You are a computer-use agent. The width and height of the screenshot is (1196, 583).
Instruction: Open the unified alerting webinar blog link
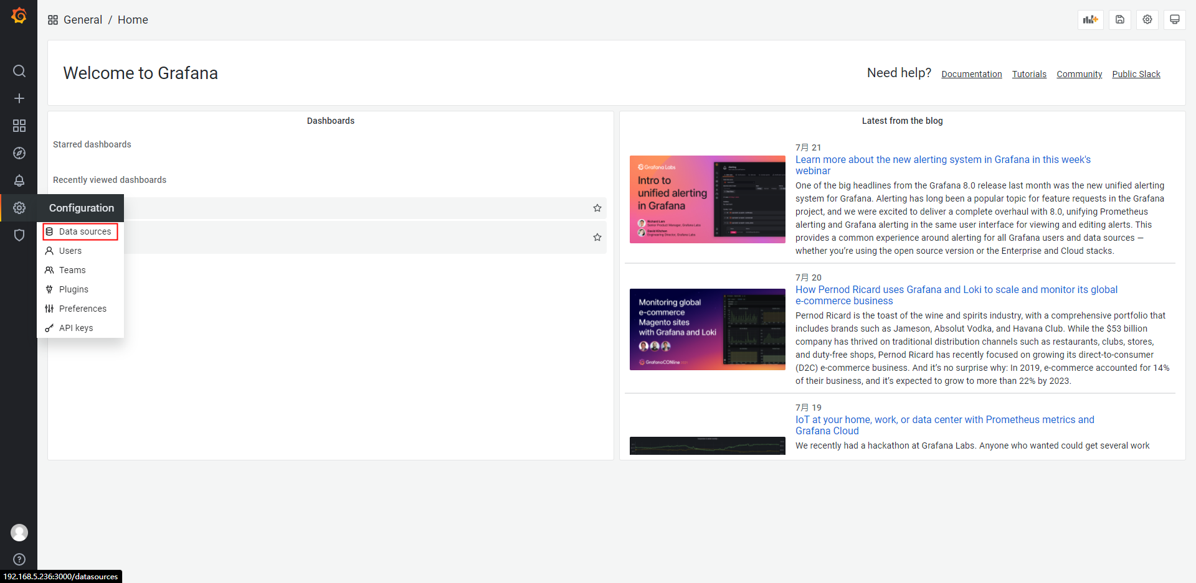tap(943, 165)
